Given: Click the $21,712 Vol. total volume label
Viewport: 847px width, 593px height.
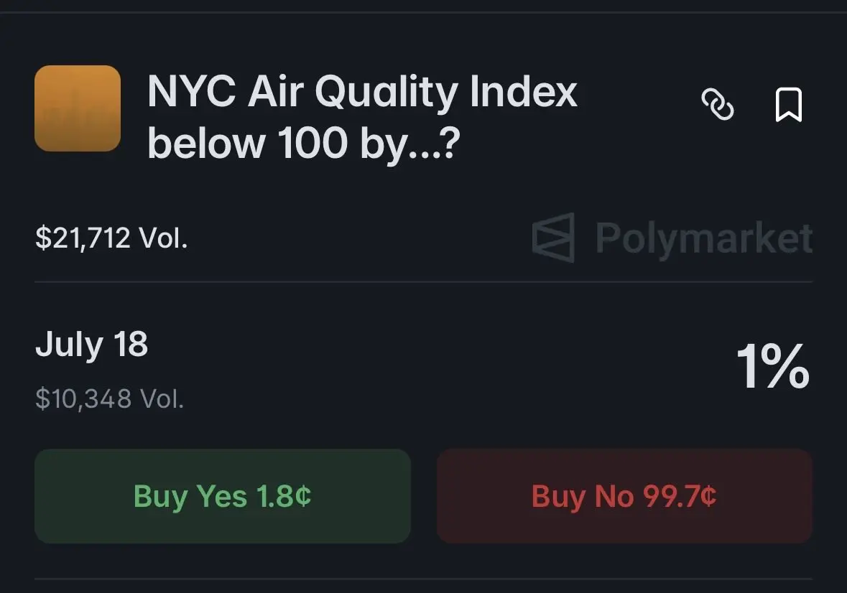Looking at the screenshot, I should coord(111,238).
